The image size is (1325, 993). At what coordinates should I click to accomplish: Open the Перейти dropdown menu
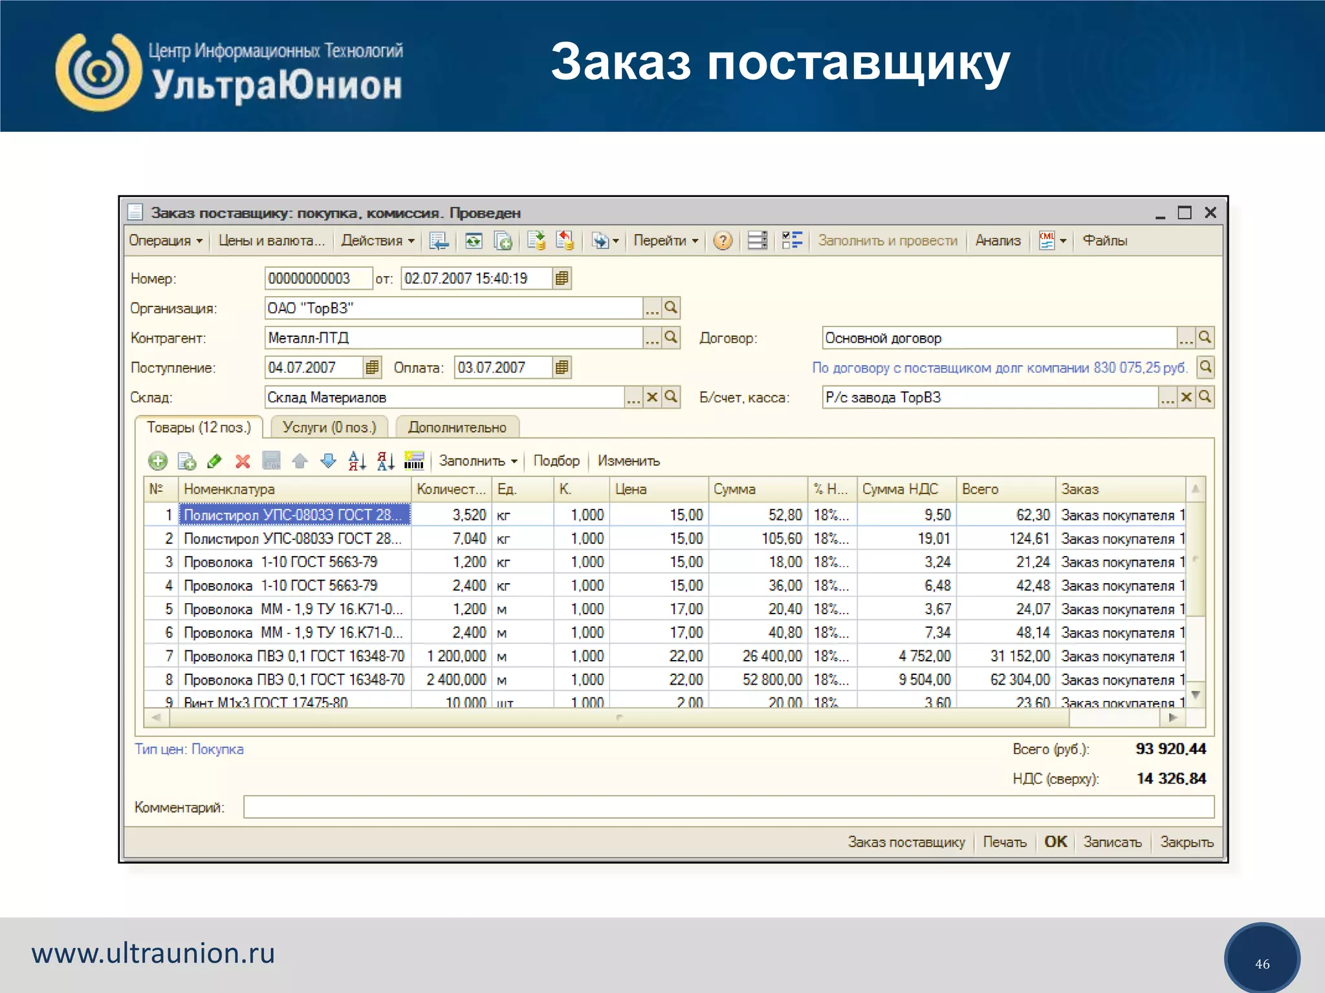[666, 241]
